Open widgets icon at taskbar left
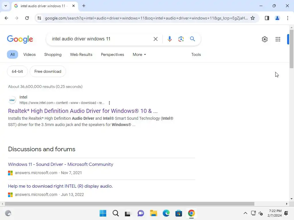 coord(8,213)
